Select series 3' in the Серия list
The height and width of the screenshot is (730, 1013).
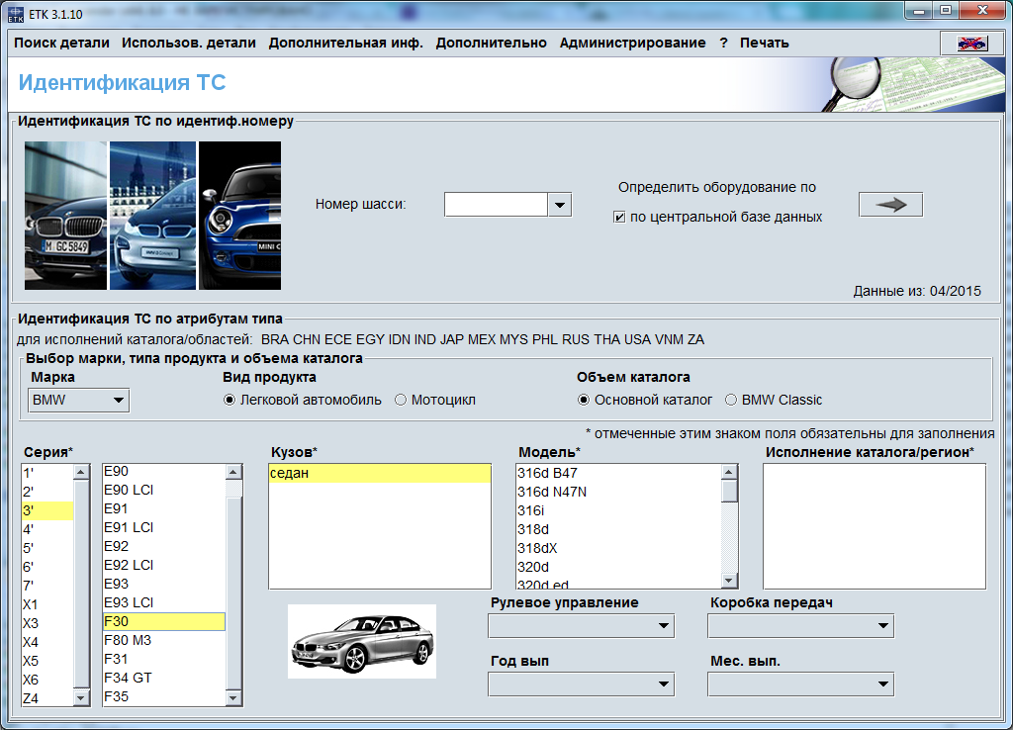[47, 510]
